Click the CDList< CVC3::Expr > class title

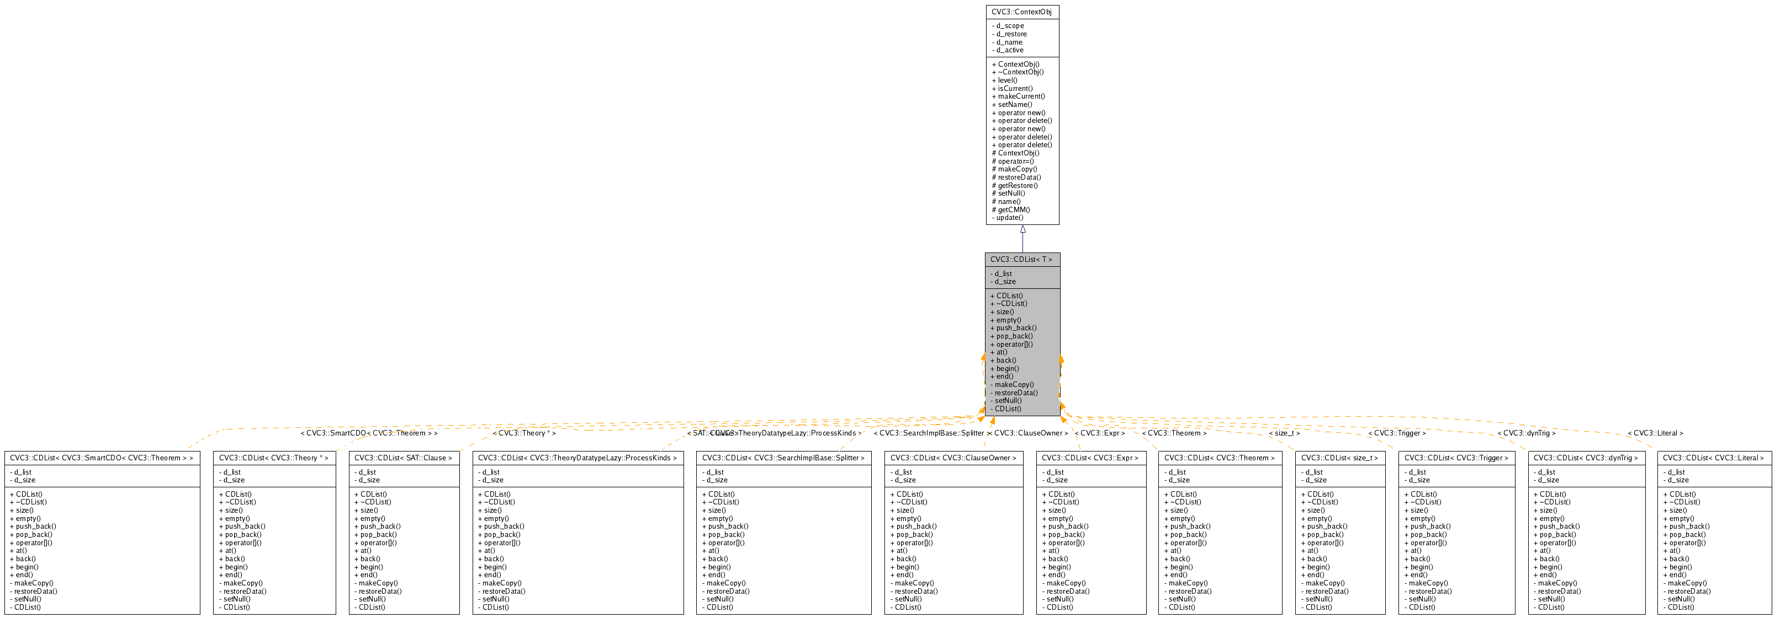point(1090,458)
